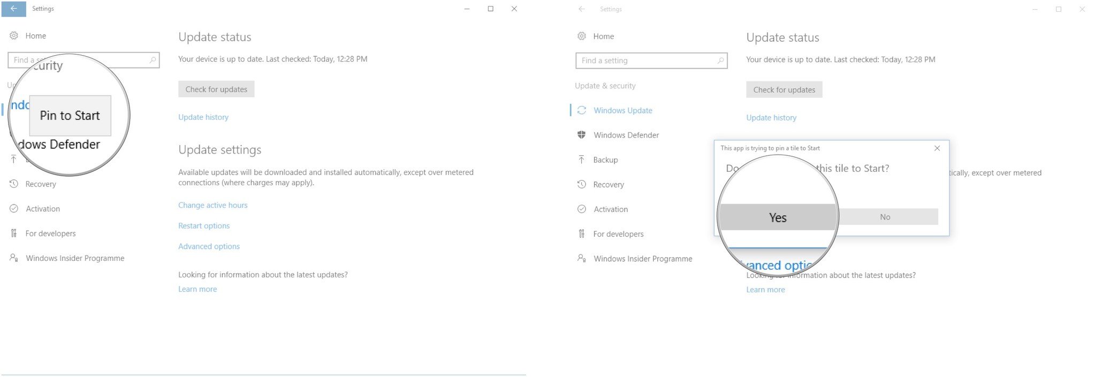Click Update settings heading
This screenshot has width=1096, height=377.
[x=219, y=150]
